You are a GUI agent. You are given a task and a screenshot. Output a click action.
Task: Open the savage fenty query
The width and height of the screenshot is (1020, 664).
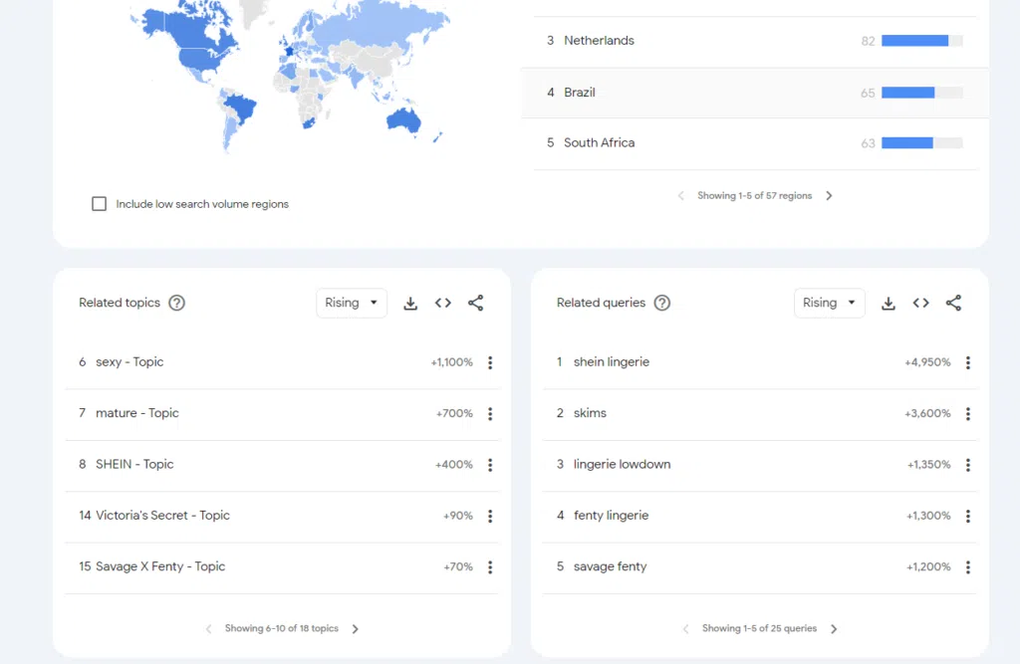tap(611, 566)
